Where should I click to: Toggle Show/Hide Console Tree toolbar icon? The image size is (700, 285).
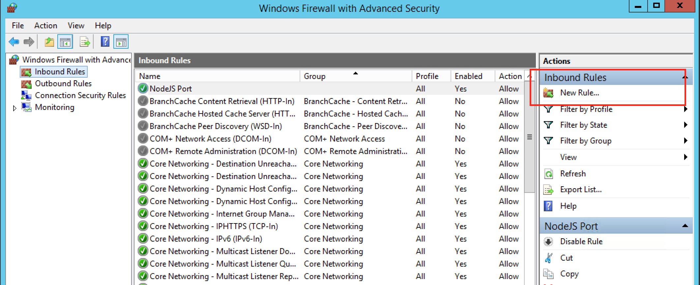pyautogui.click(x=65, y=42)
